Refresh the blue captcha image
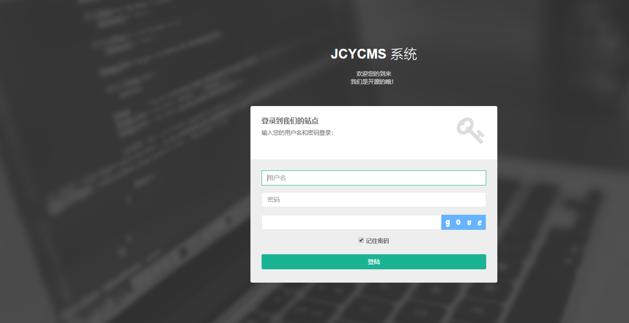Viewport: 629px width, 323px height. (464, 222)
